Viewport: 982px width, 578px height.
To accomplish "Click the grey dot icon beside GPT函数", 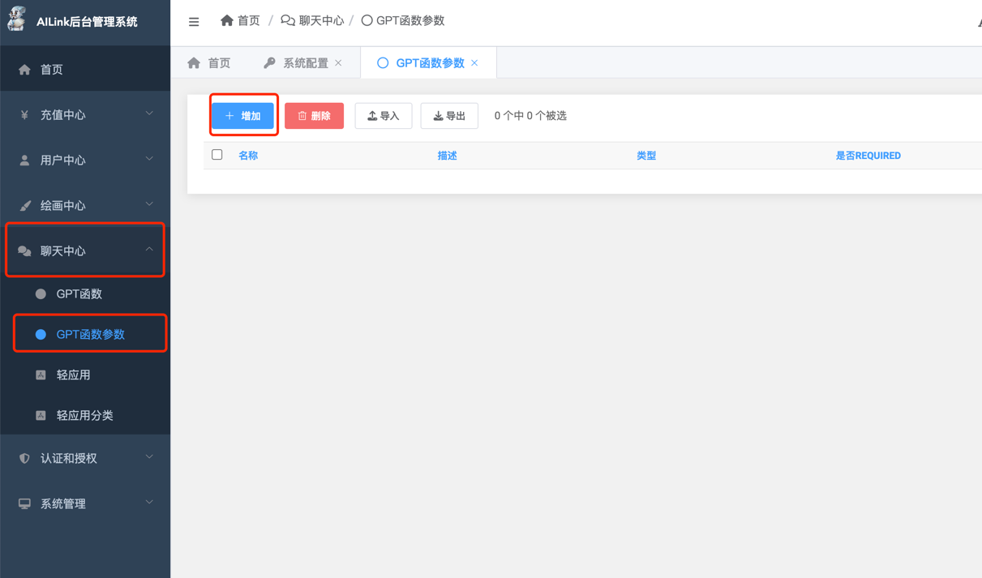I will click(x=41, y=294).
